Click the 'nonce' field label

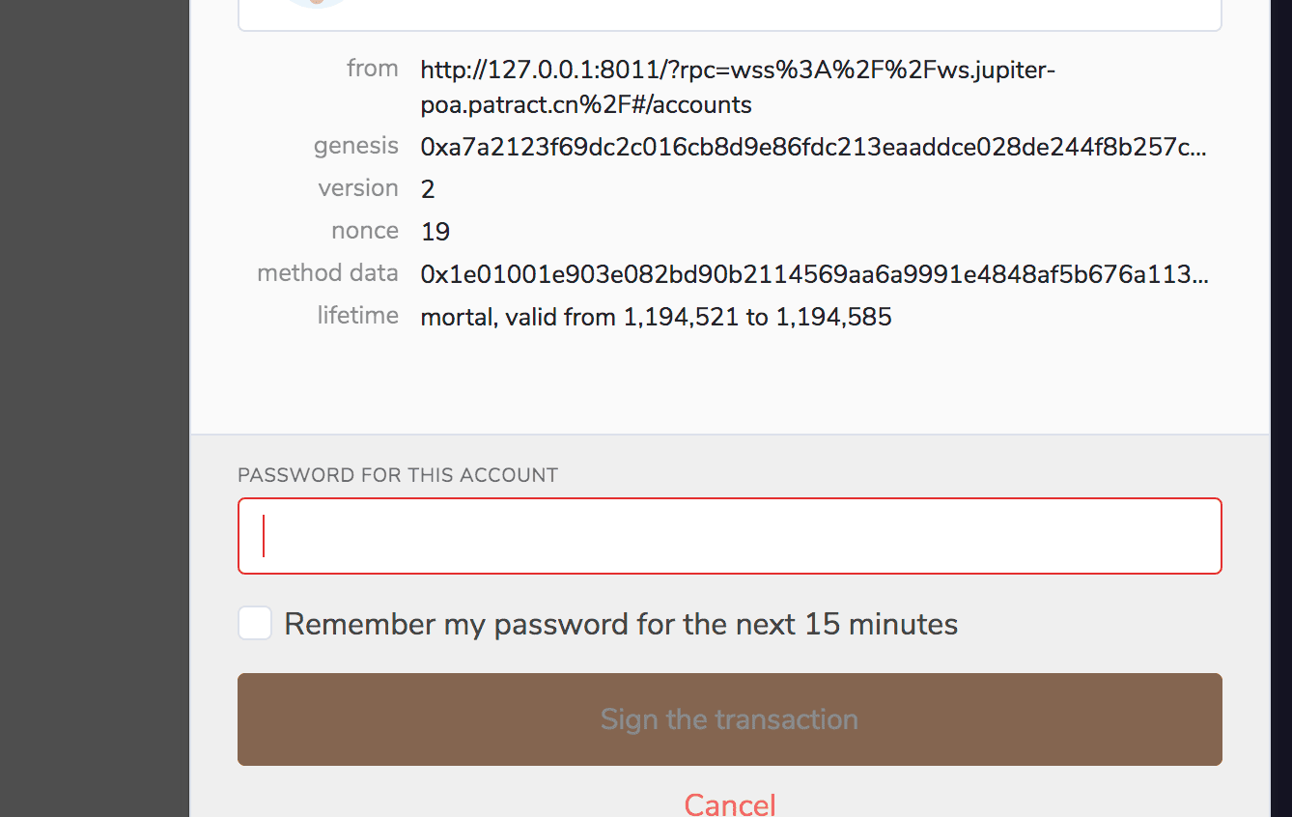pos(364,231)
